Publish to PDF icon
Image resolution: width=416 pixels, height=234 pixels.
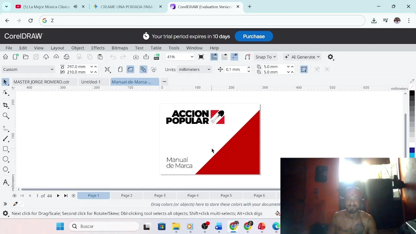[157, 57]
